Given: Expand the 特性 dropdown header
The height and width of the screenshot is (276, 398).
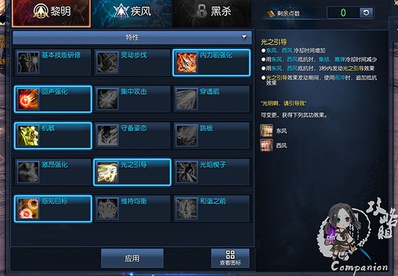Looking at the screenshot, I should click(132, 37).
